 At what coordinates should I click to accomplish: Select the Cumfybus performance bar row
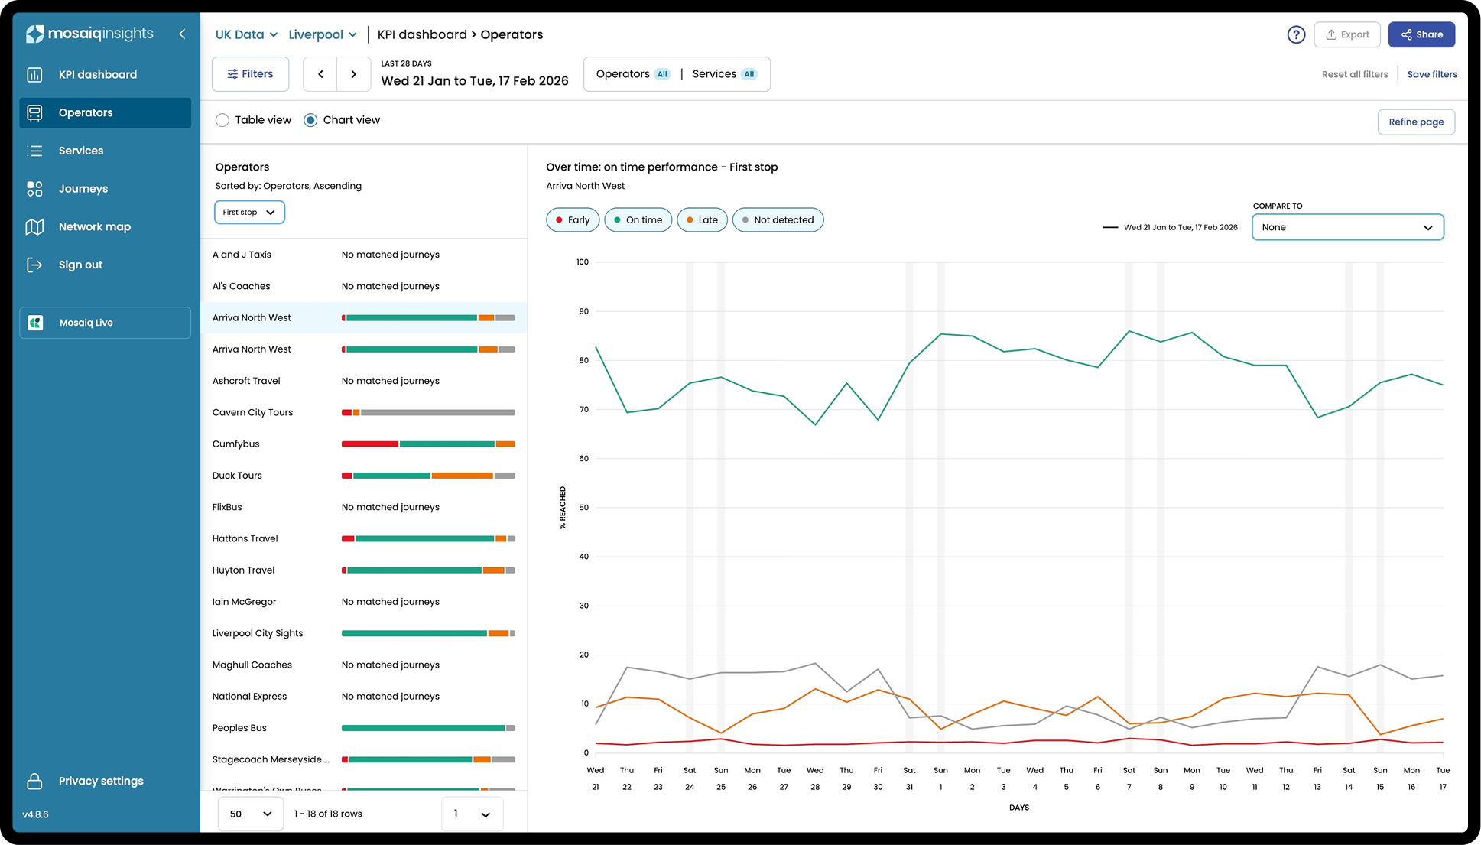point(427,444)
